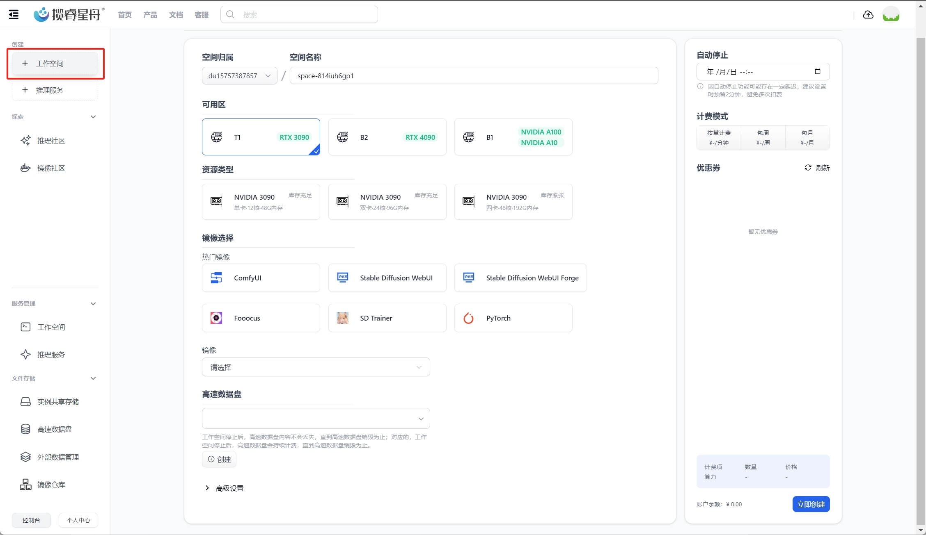The width and height of the screenshot is (926, 535).
Task: Select the Fooocus image card
Action: coord(261,318)
